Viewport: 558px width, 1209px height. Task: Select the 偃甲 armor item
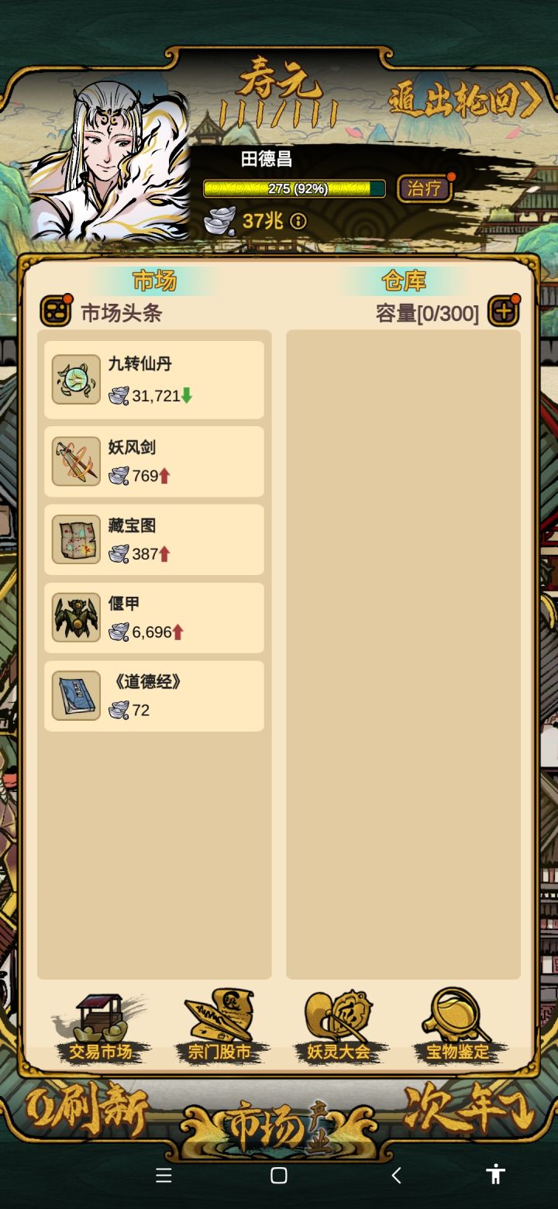pyautogui.click(x=153, y=618)
